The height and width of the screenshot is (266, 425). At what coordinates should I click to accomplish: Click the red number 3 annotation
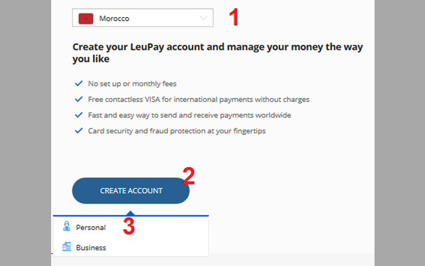coord(129,227)
